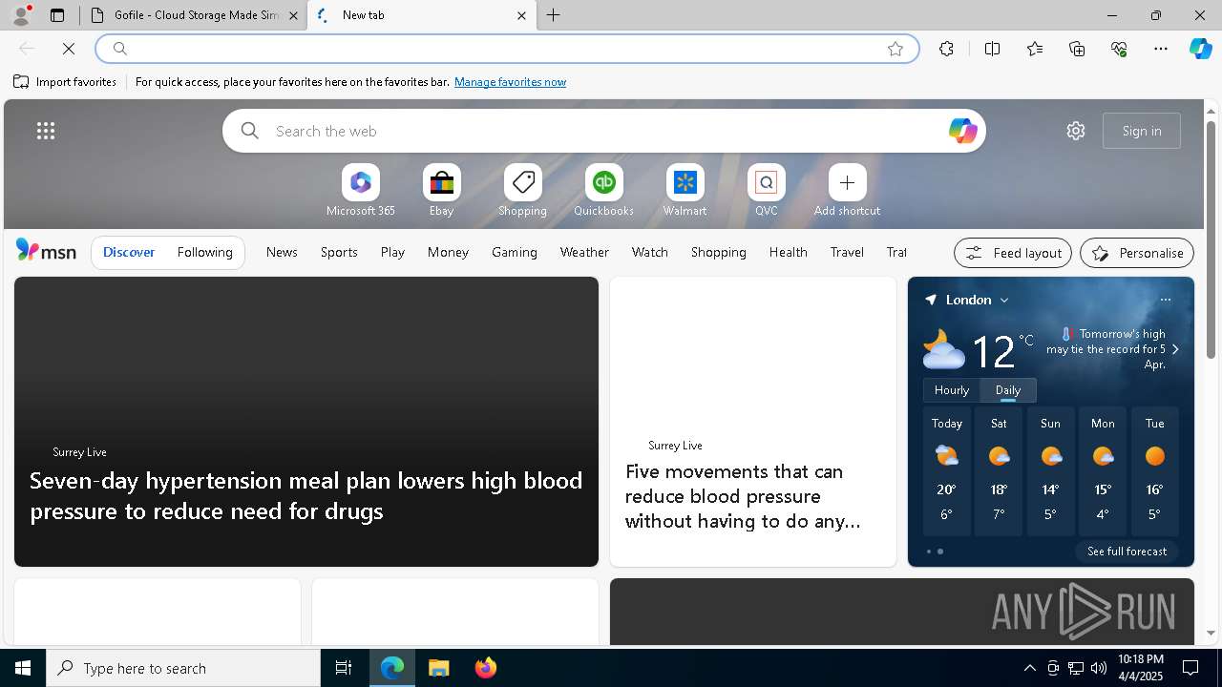Screen dimensions: 1222x687
Task: Show hidden system tray icons
Action: click(x=1030, y=668)
